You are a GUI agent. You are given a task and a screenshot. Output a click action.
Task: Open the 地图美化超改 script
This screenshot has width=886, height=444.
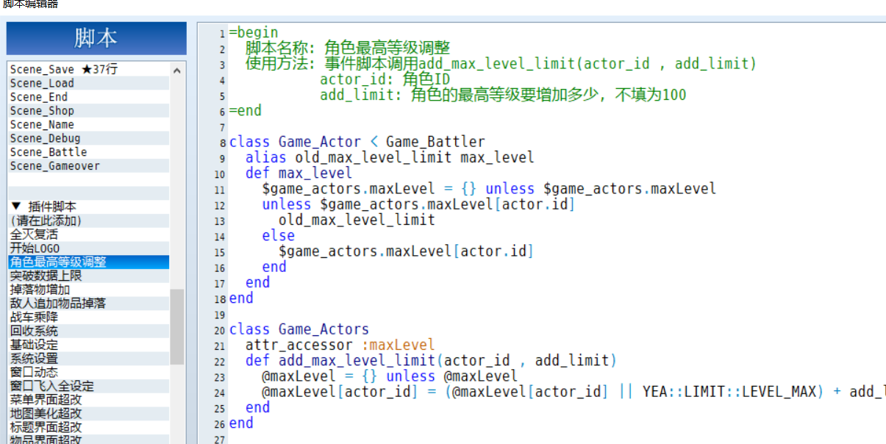click(89, 413)
